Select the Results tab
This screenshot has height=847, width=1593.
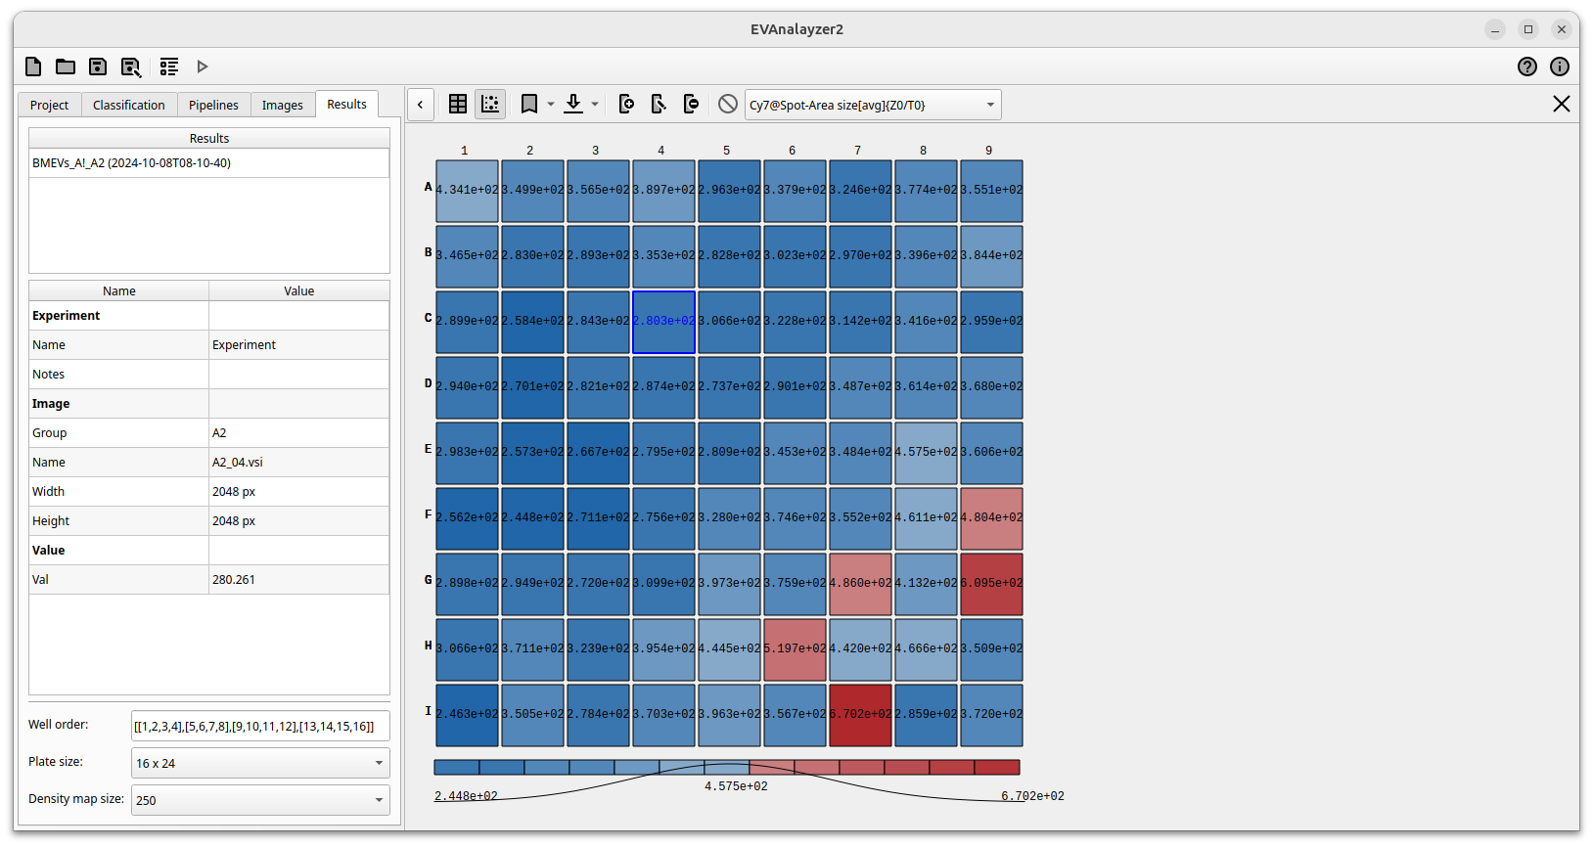coord(347,104)
